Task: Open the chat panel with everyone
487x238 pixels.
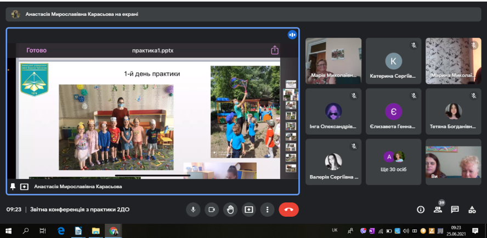Action: click(455, 209)
